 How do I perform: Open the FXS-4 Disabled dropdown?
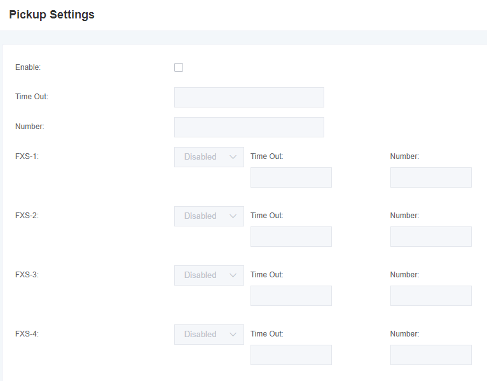click(209, 335)
